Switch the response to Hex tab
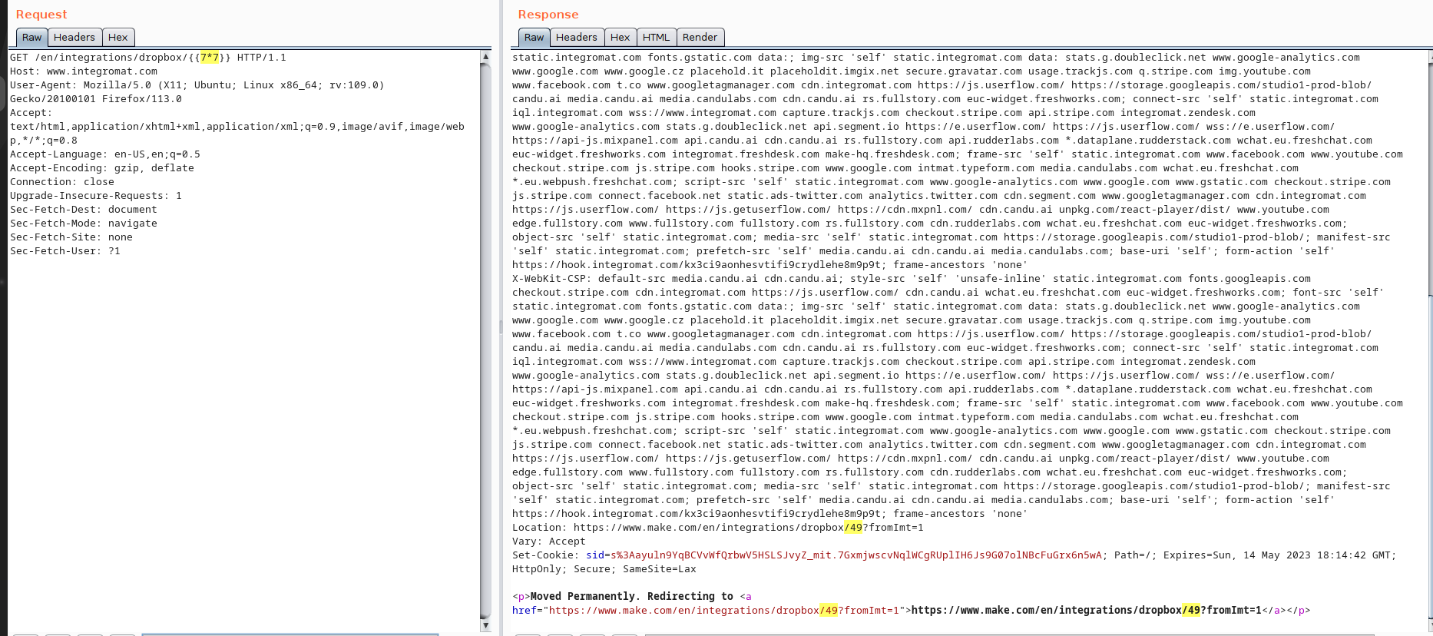 [620, 37]
